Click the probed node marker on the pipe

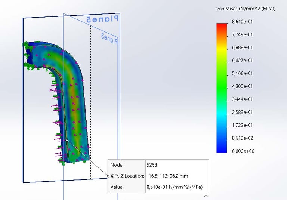(67, 140)
